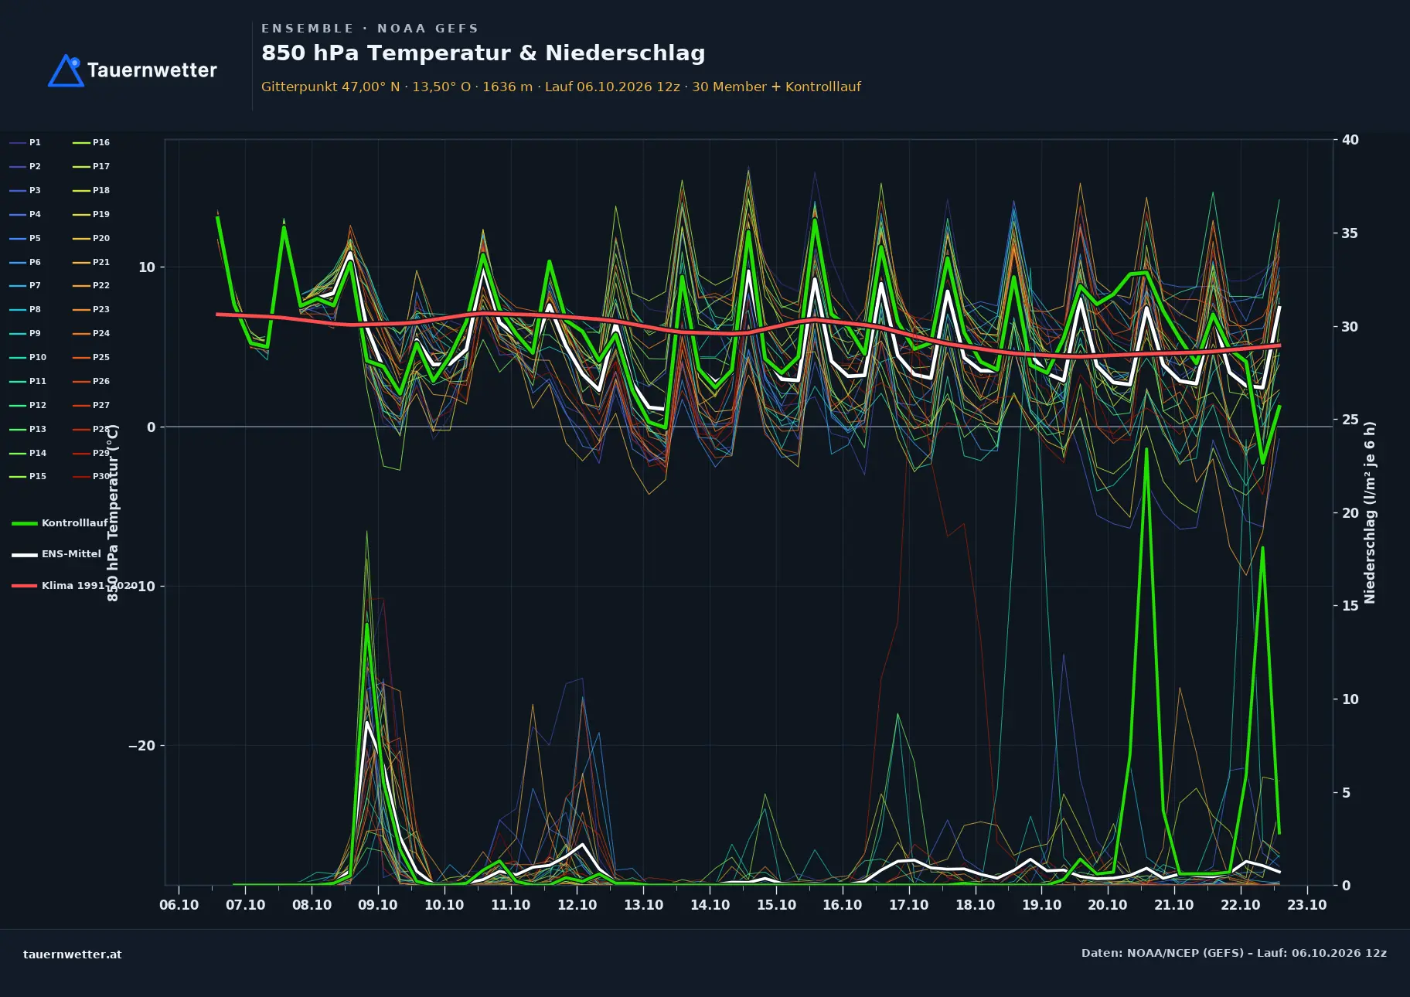The image size is (1410, 997).
Task: Select legend entry P17
Action: click(x=91, y=167)
